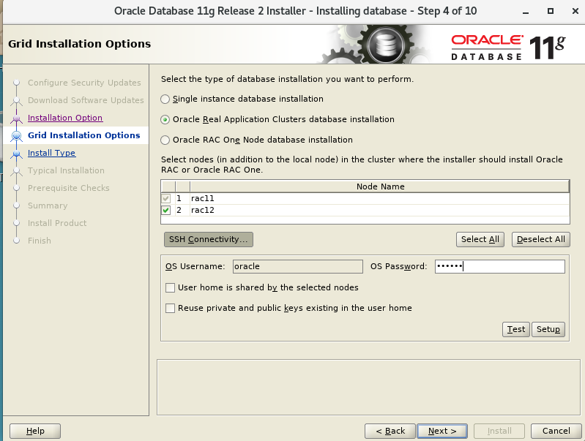585x441 pixels.
Task: Select Single instance database installation option
Action: (x=165, y=99)
